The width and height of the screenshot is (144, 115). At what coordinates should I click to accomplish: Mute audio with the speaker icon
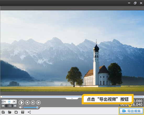[21, 107]
